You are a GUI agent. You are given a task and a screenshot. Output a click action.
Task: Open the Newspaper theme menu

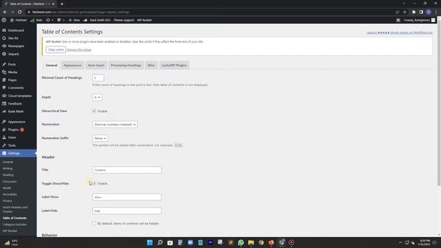[16, 46]
